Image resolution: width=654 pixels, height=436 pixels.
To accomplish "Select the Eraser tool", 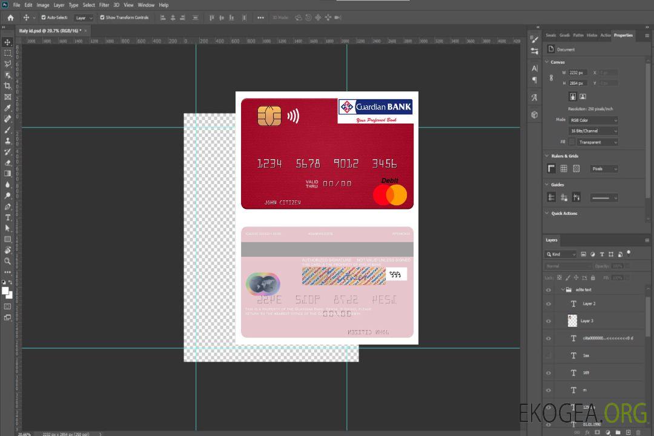I will 7,163.
